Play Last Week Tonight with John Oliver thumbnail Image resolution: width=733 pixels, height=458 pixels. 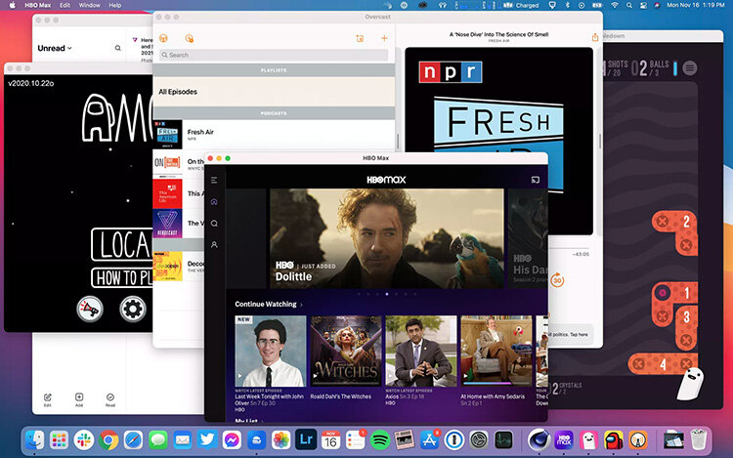pos(271,351)
